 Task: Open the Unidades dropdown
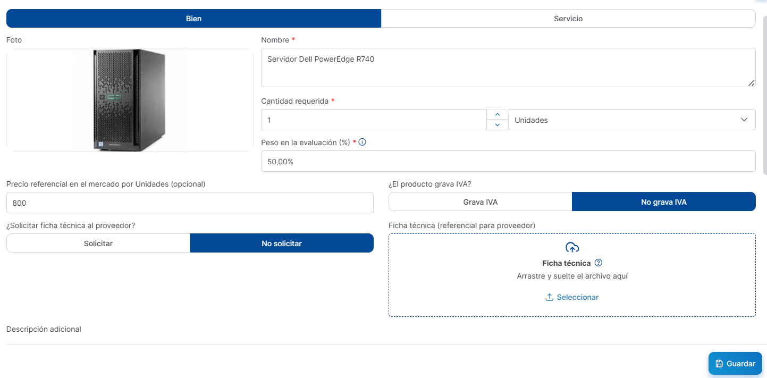tap(631, 120)
